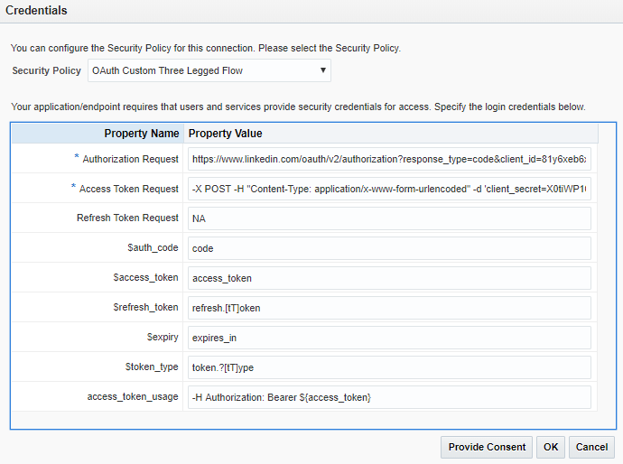Image resolution: width=623 pixels, height=464 pixels.
Task: Click the Property Value column header
Action: click(x=225, y=134)
